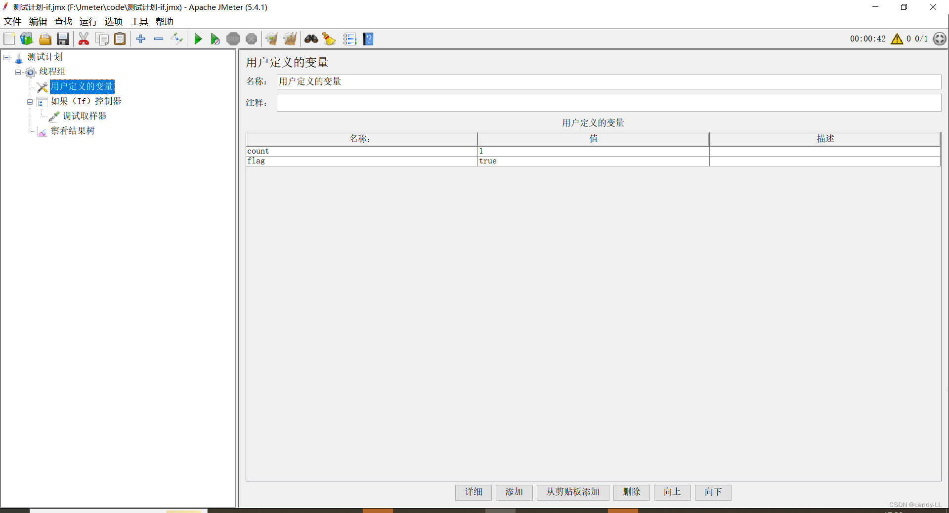The width and height of the screenshot is (949, 513).
Task: Collapse the 测试计划 tree node
Action: (x=6, y=58)
